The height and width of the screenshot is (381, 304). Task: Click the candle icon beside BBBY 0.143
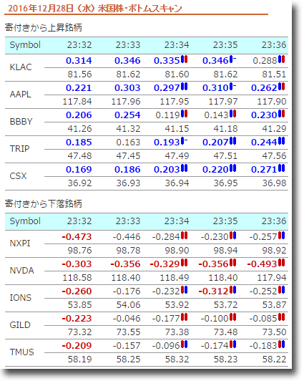tap(233, 113)
